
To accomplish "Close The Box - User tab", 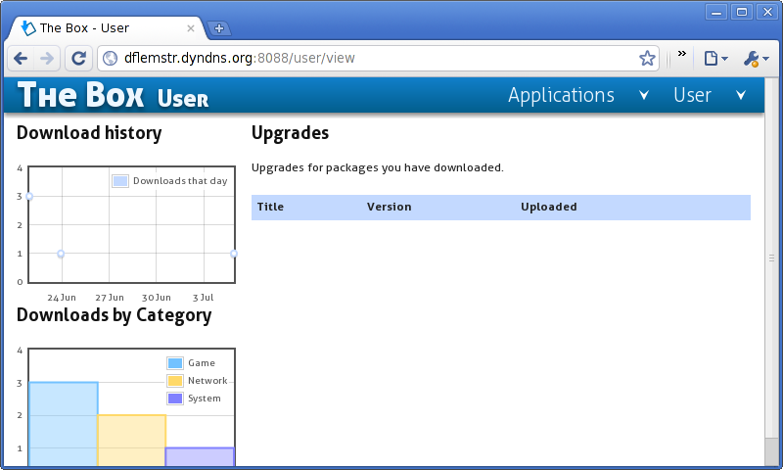I will coord(191,28).
